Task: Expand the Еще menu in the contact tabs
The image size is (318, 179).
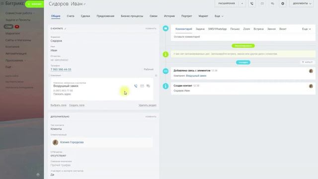Action: click(x=219, y=16)
